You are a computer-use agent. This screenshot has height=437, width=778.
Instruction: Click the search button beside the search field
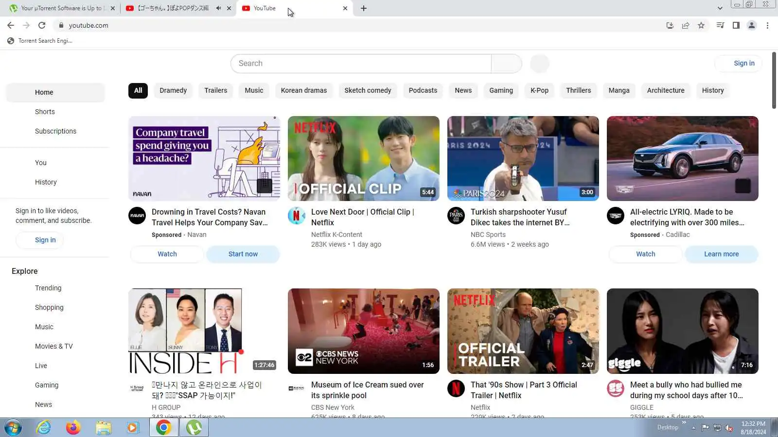click(507, 64)
